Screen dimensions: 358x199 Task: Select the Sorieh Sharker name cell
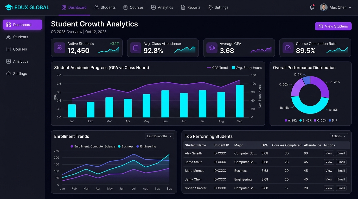point(196,188)
